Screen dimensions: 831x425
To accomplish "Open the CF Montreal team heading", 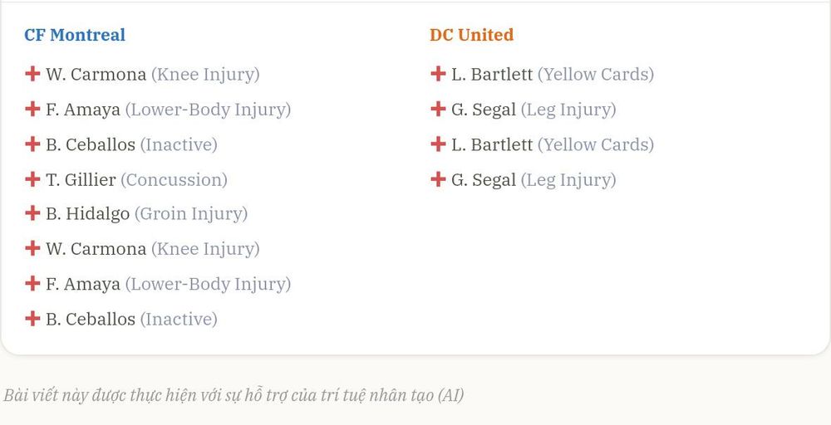I will [75, 35].
